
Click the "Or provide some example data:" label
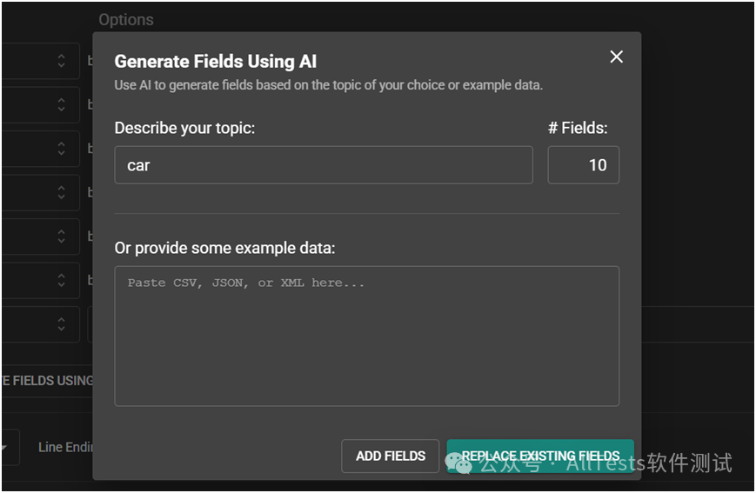tap(224, 248)
